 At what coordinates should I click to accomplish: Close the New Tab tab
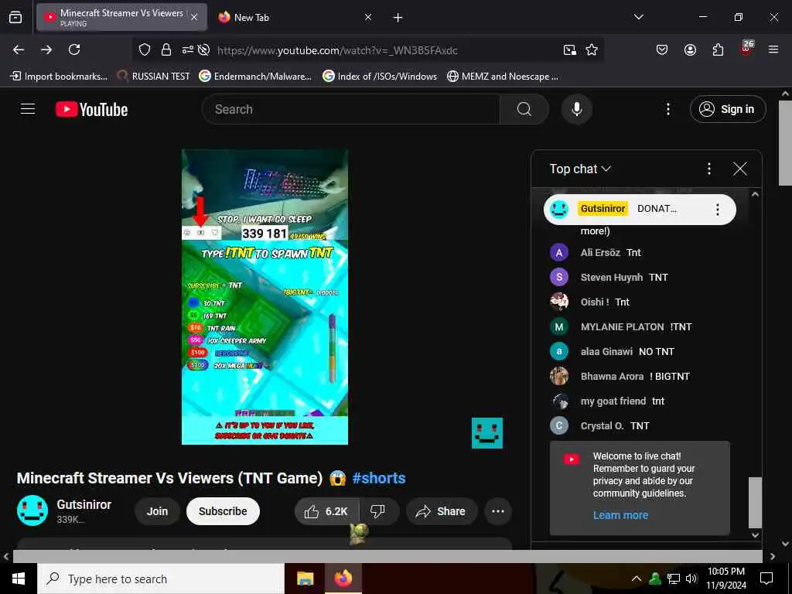tap(367, 17)
